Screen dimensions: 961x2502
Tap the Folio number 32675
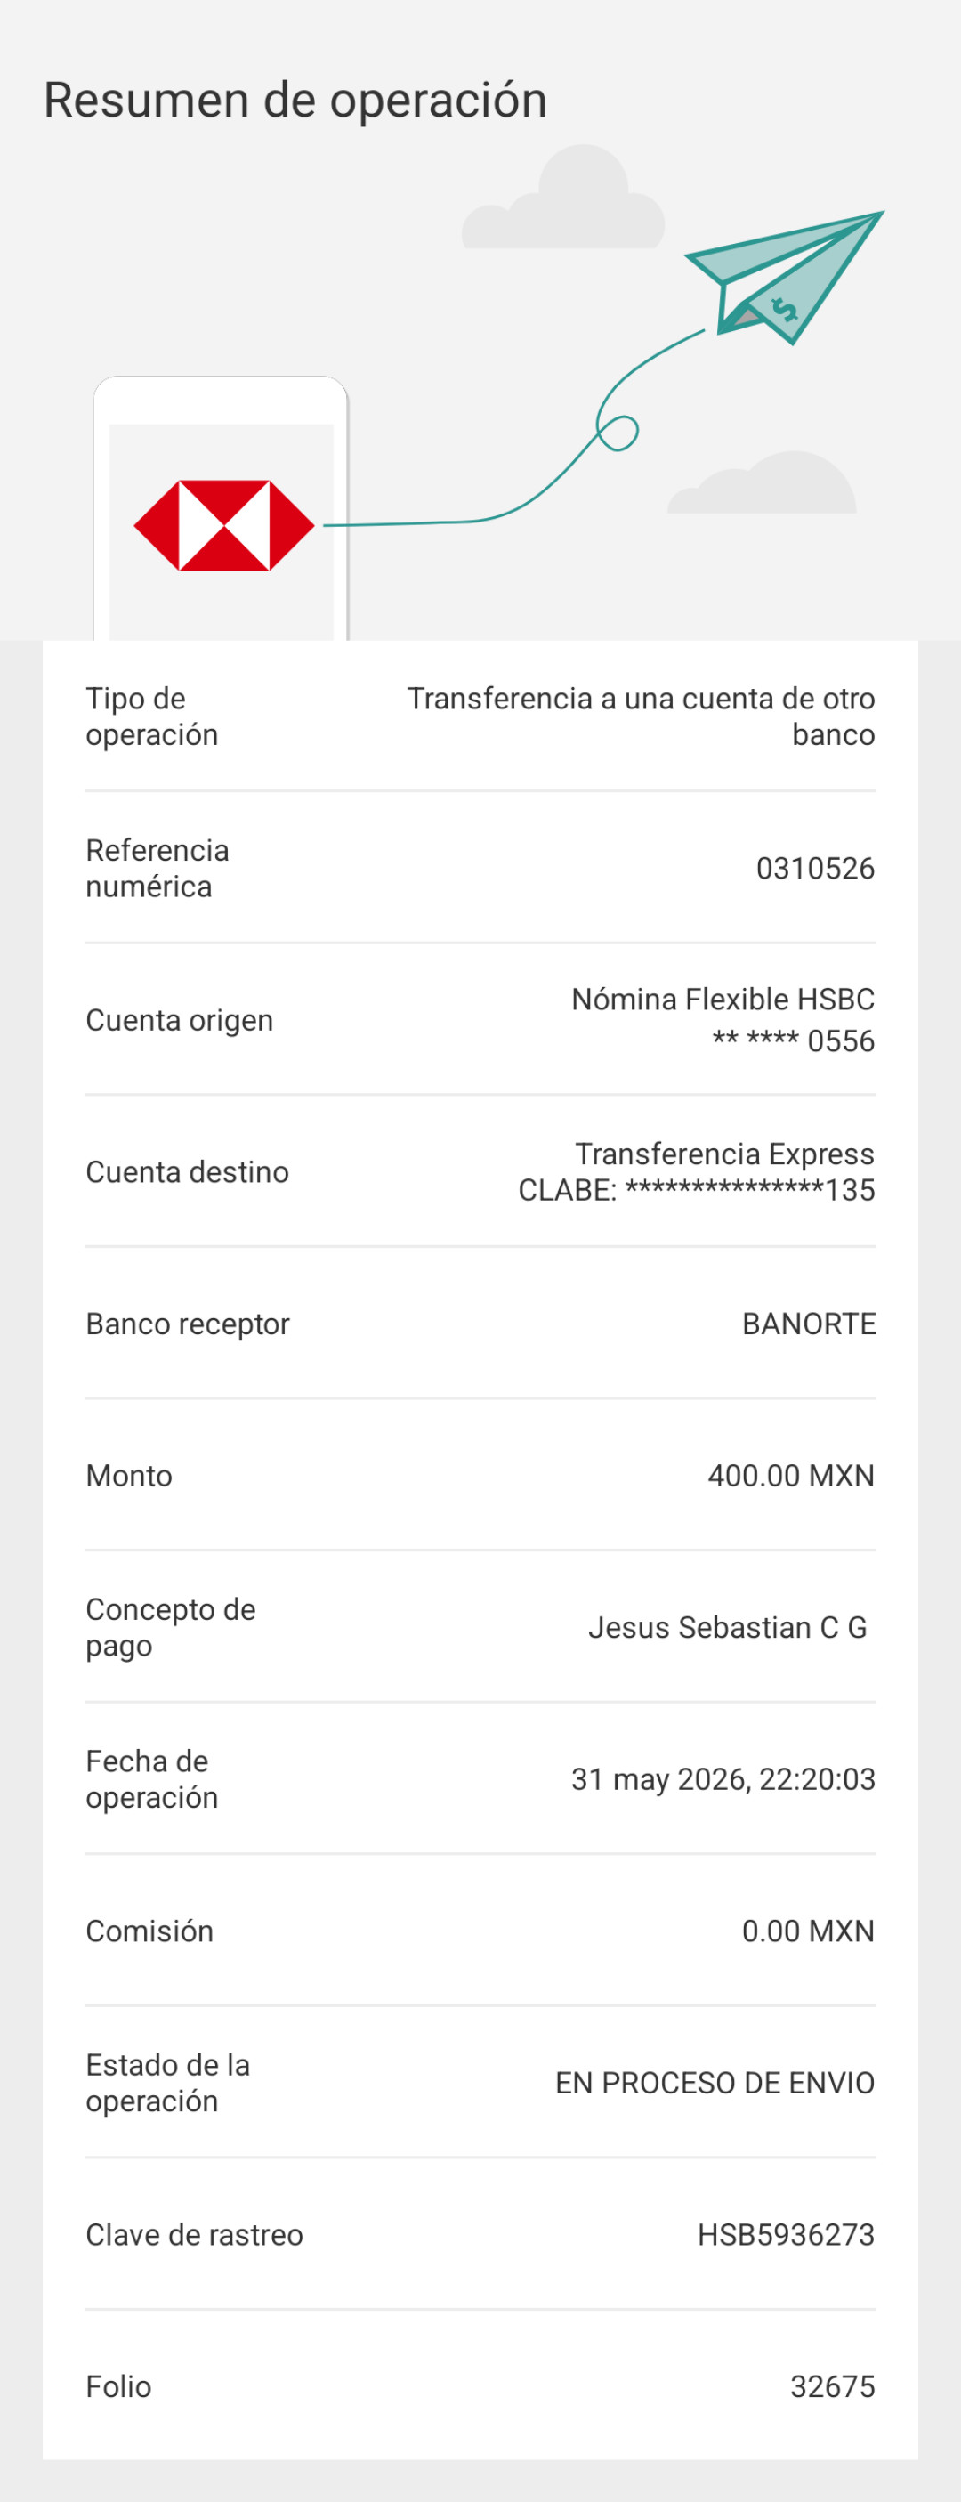pos(833,2385)
